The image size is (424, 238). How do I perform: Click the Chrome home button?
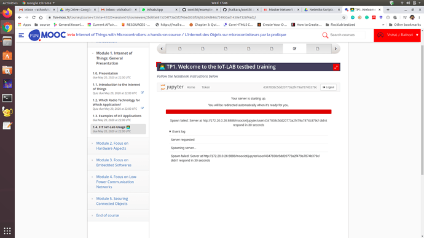pyautogui.click(x=41, y=17)
